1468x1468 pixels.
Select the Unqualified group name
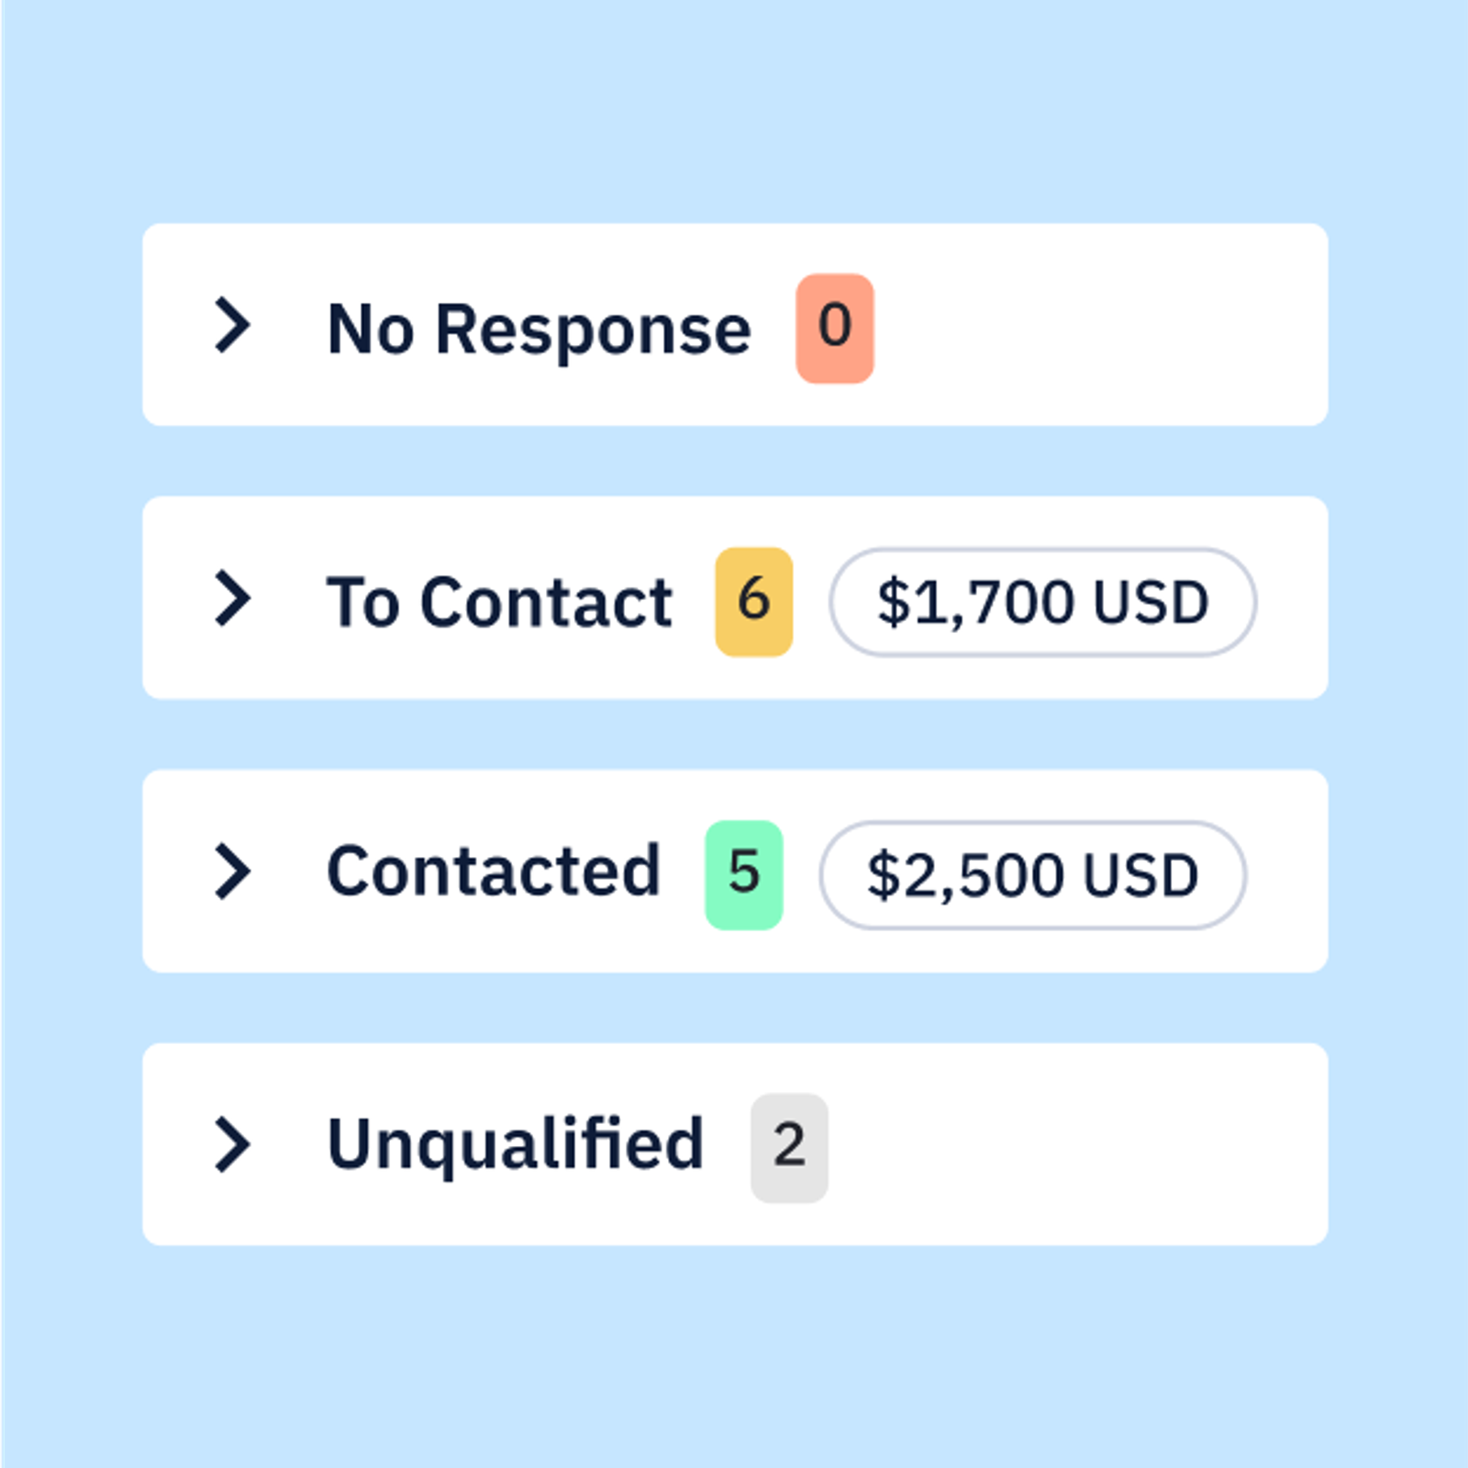(x=515, y=1144)
